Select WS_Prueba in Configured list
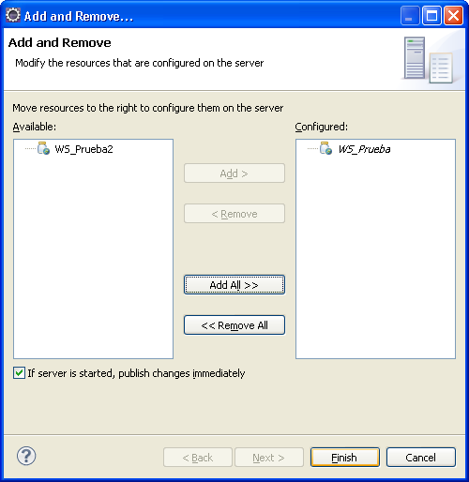469x482 pixels. (x=365, y=149)
